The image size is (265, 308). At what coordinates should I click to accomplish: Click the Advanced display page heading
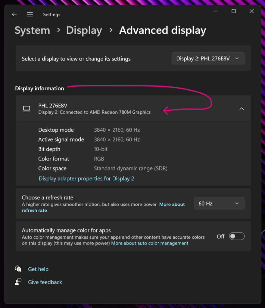pyautogui.click(x=163, y=30)
